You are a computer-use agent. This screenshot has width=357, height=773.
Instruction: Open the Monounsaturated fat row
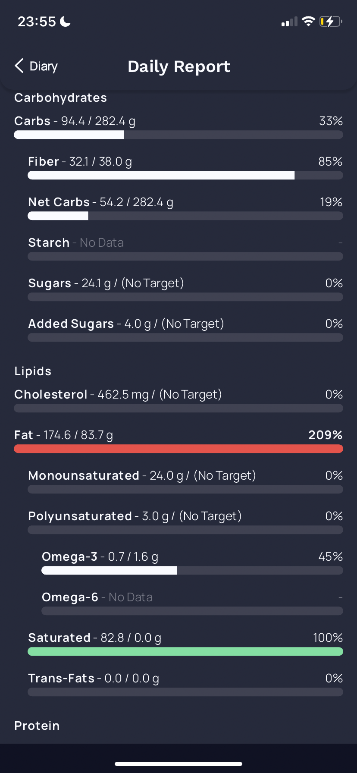185,481
